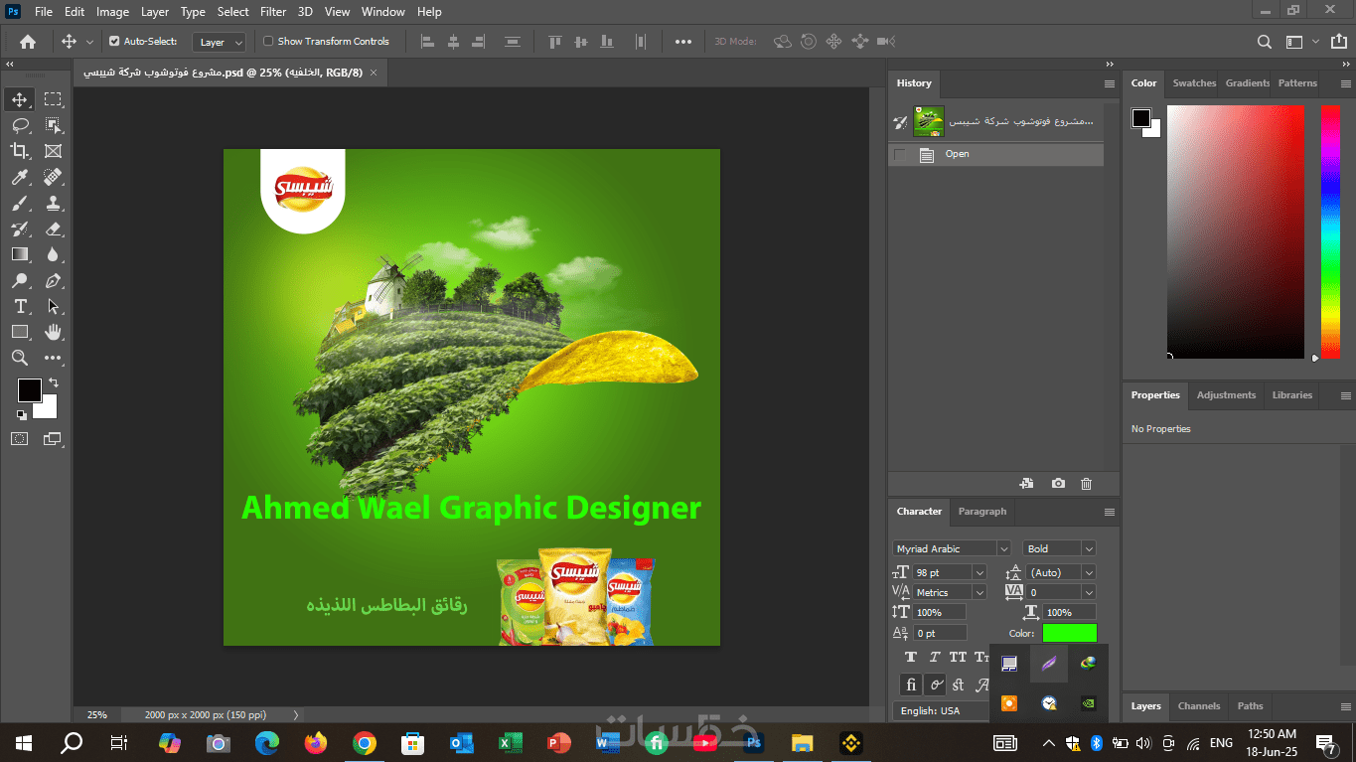Click the align top edges icon
Viewport: 1356px width, 762px height.
click(x=555, y=42)
